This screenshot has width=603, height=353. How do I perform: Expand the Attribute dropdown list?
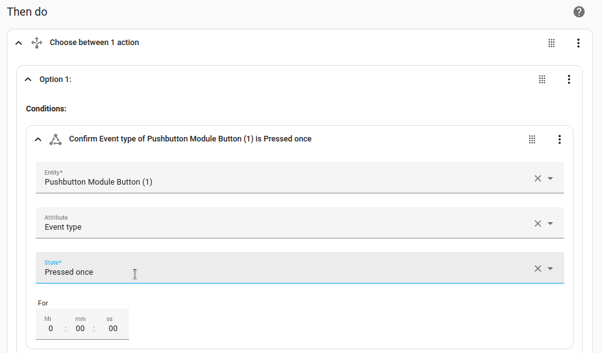click(x=550, y=223)
